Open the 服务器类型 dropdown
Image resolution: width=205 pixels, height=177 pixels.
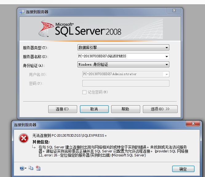click(x=123, y=47)
